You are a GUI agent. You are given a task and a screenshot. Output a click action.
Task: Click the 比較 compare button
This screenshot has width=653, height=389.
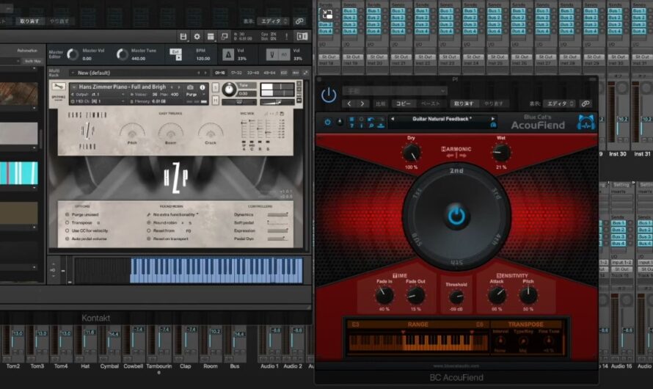[x=380, y=103]
